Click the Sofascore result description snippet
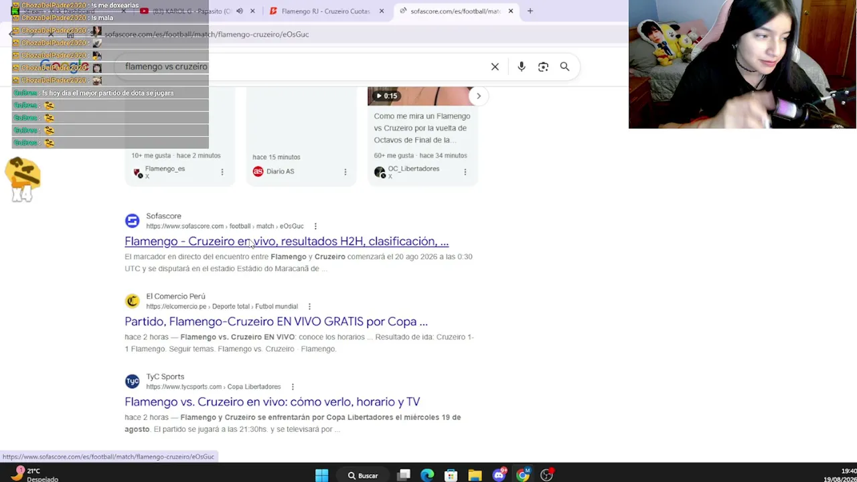Screen dimensions: 857x482 299,262
